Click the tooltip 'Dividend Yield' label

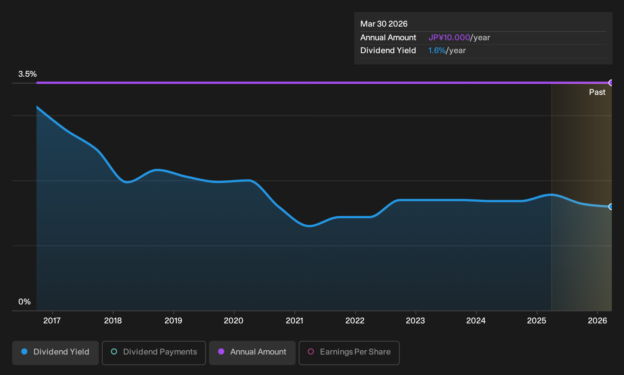pyautogui.click(x=388, y=50)
